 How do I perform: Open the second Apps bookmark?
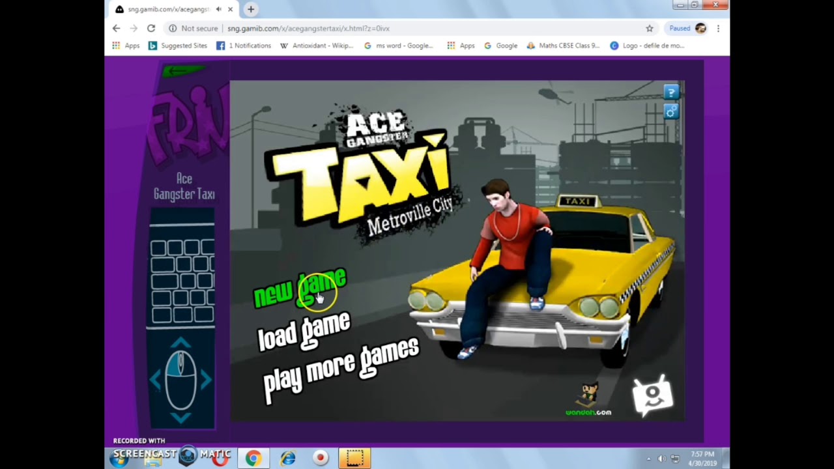click(x=461, y=46)
